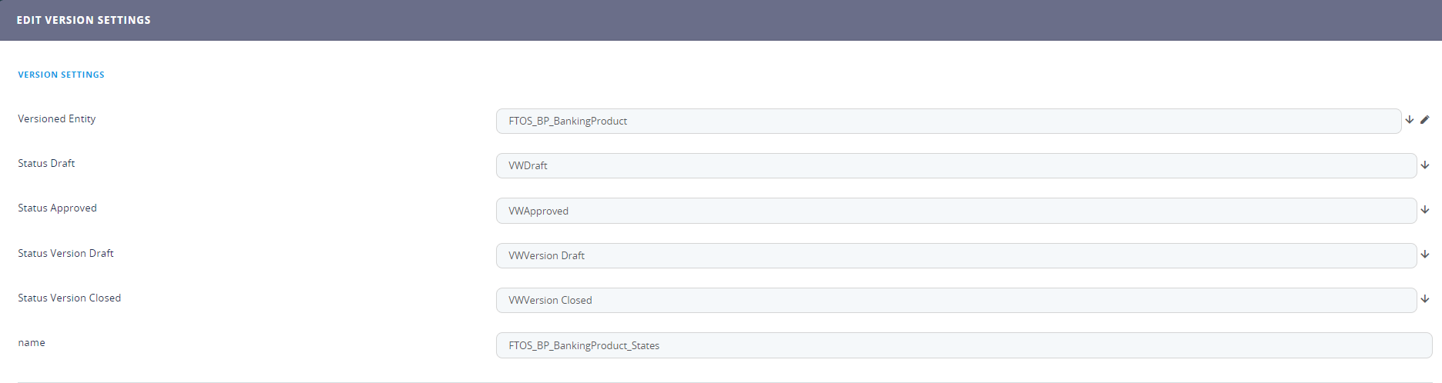Open the Status Draft lookup arrow
This screenshot has height=383, width=1442.
point(1425,165)
